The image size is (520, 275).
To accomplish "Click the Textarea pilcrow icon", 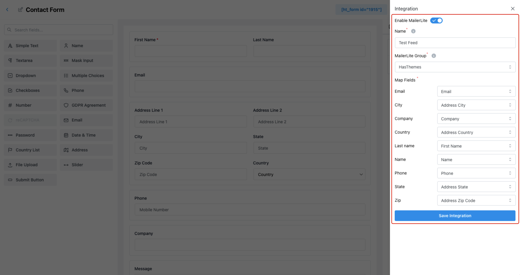I will pos(10,60).
